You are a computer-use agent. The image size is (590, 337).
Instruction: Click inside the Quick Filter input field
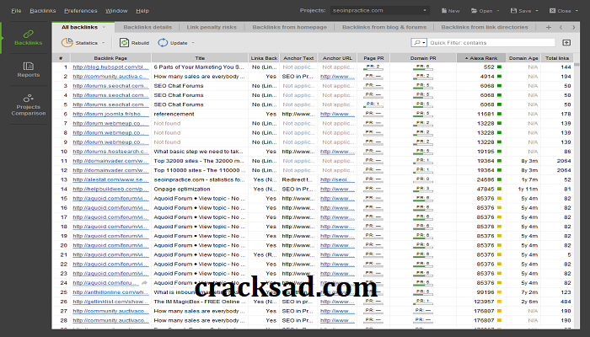pyautogui.click(x=491, y=42)
